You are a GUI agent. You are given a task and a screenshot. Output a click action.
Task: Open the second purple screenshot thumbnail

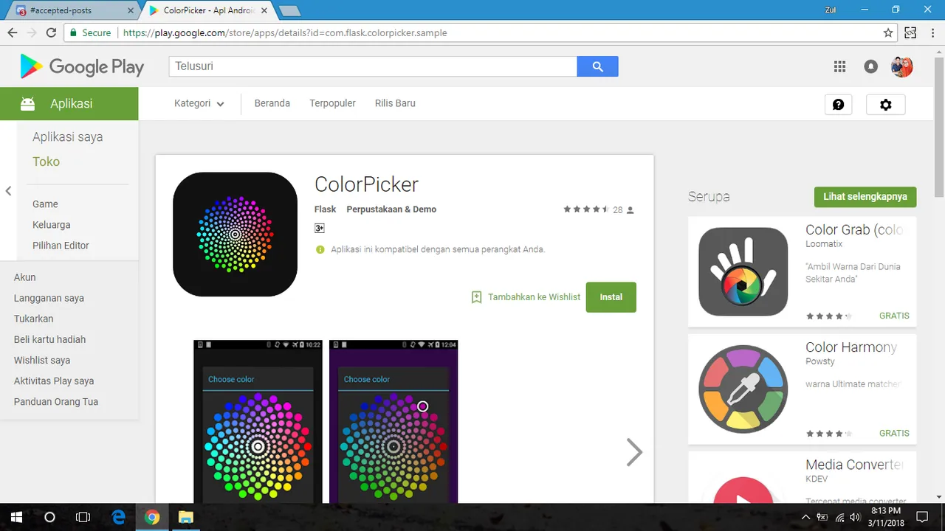coord(394,422)
